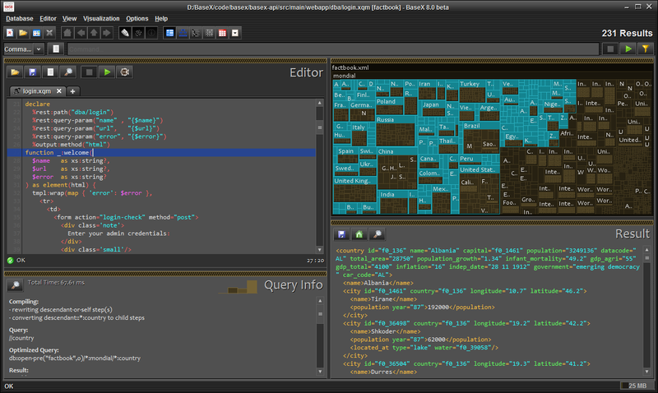Open the Help menu
The image size is (658, 393).
tap(161, 18)
